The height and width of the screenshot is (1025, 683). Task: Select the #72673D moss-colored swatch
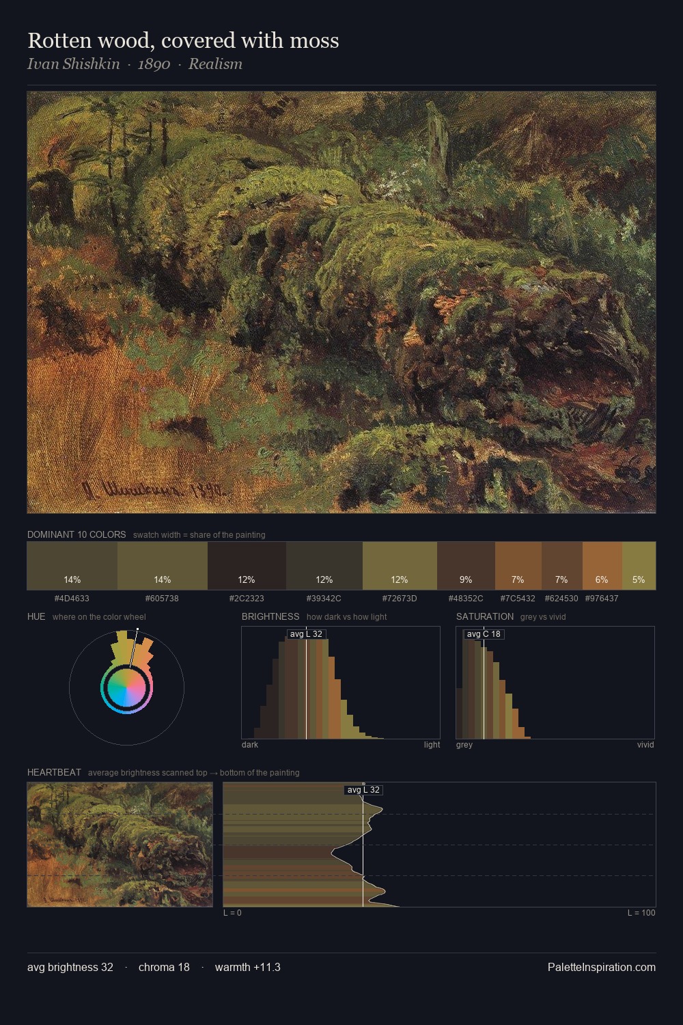[x=400, y=566]
